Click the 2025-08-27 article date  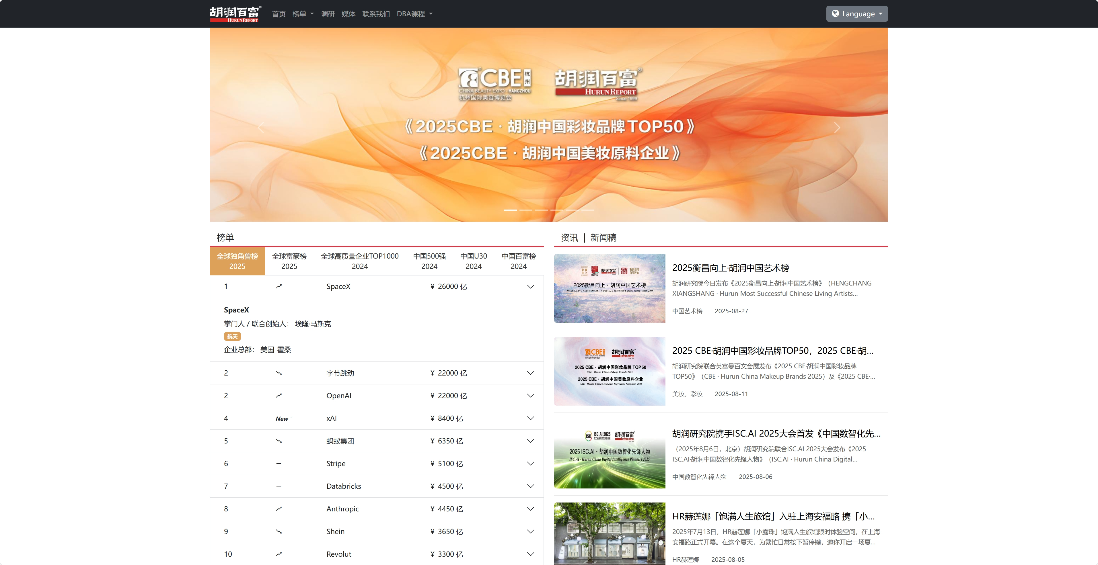pos(731,311)
